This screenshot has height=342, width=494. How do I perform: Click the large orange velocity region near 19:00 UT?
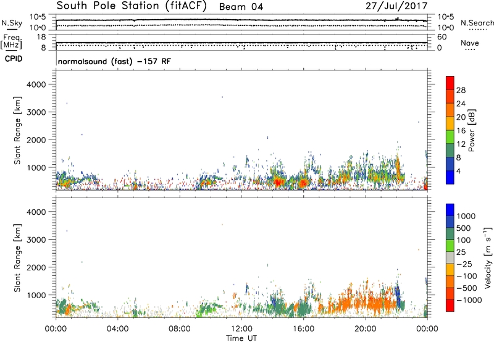tap(345, 304)
